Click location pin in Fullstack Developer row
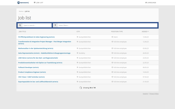The width and height of the screenshot is (175, 109). click(77, 67)
